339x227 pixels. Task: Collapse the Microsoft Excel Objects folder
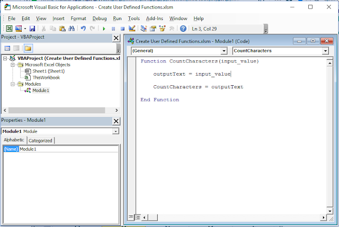[13, 65]
